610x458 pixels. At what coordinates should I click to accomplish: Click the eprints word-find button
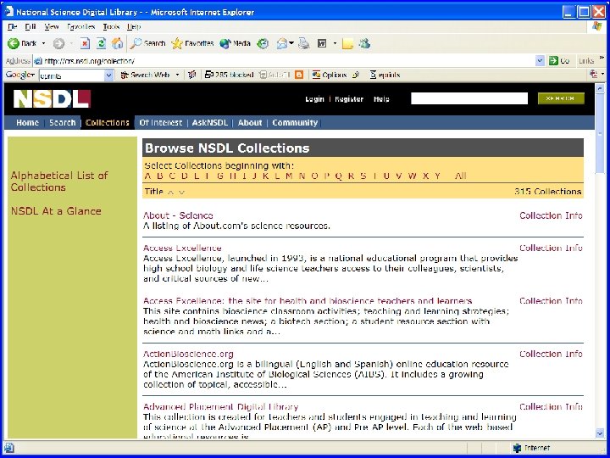coord(385,75)
